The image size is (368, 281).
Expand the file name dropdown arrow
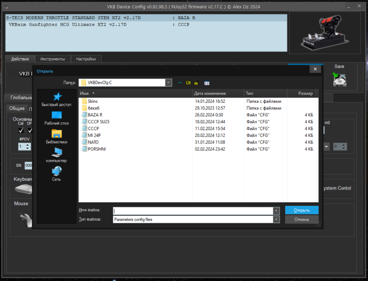276,211
